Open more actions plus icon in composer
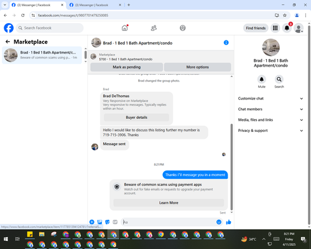The width and height of the screenshot is (311, 249). 91,222
